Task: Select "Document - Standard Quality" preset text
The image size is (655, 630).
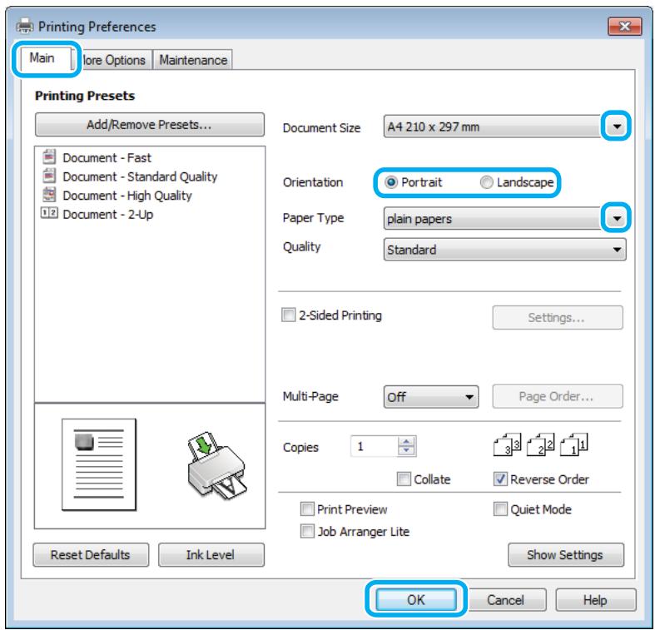Action: (x=140, y=176)
